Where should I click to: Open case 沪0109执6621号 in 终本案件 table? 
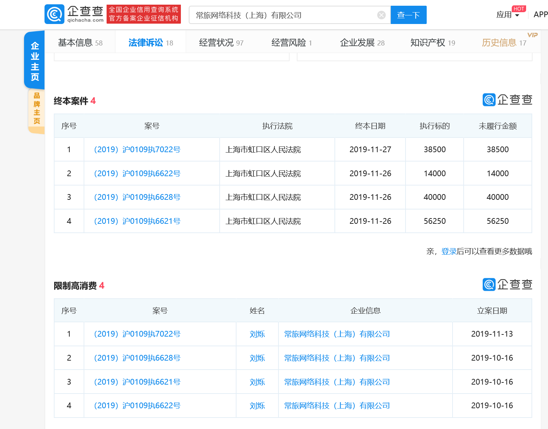pos(137,221)
